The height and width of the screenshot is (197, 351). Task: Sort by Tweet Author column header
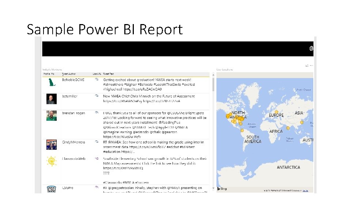(x=69, y=74)
